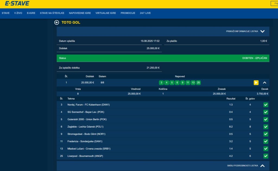Select match Liverpool - Bournemouth (ANGP)

coord(85,156)
